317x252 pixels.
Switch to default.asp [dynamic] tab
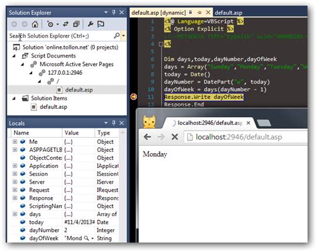[x=158, y=13]
